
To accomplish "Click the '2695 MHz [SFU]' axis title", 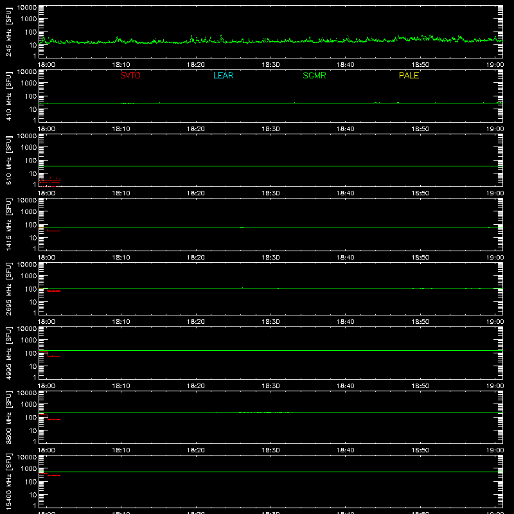I will click(x=8, y=288).
